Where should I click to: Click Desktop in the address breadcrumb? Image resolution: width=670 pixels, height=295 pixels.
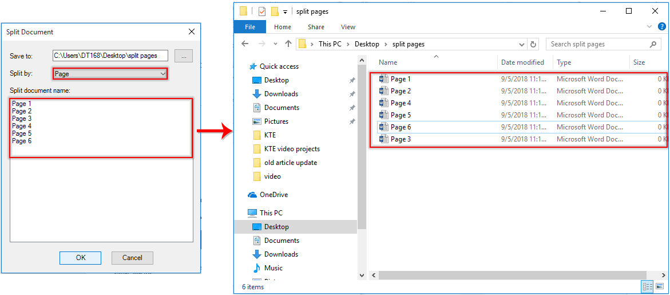(x=367, y=44)
